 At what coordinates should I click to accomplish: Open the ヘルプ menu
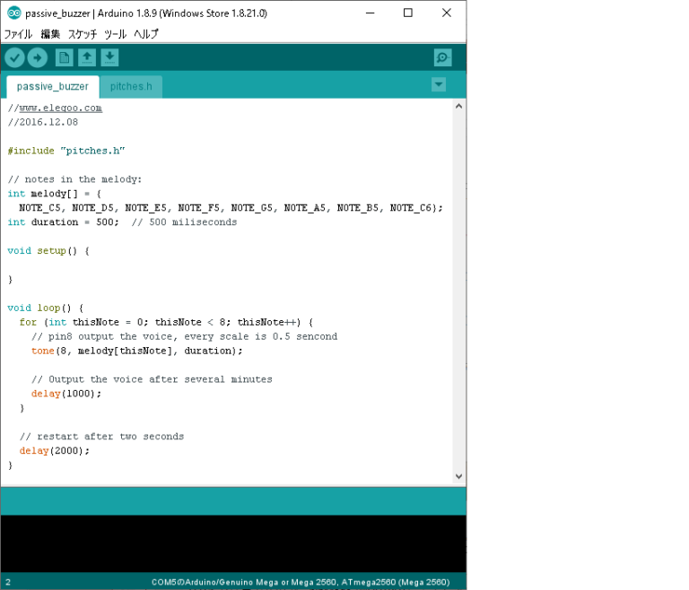pos(146,34)
